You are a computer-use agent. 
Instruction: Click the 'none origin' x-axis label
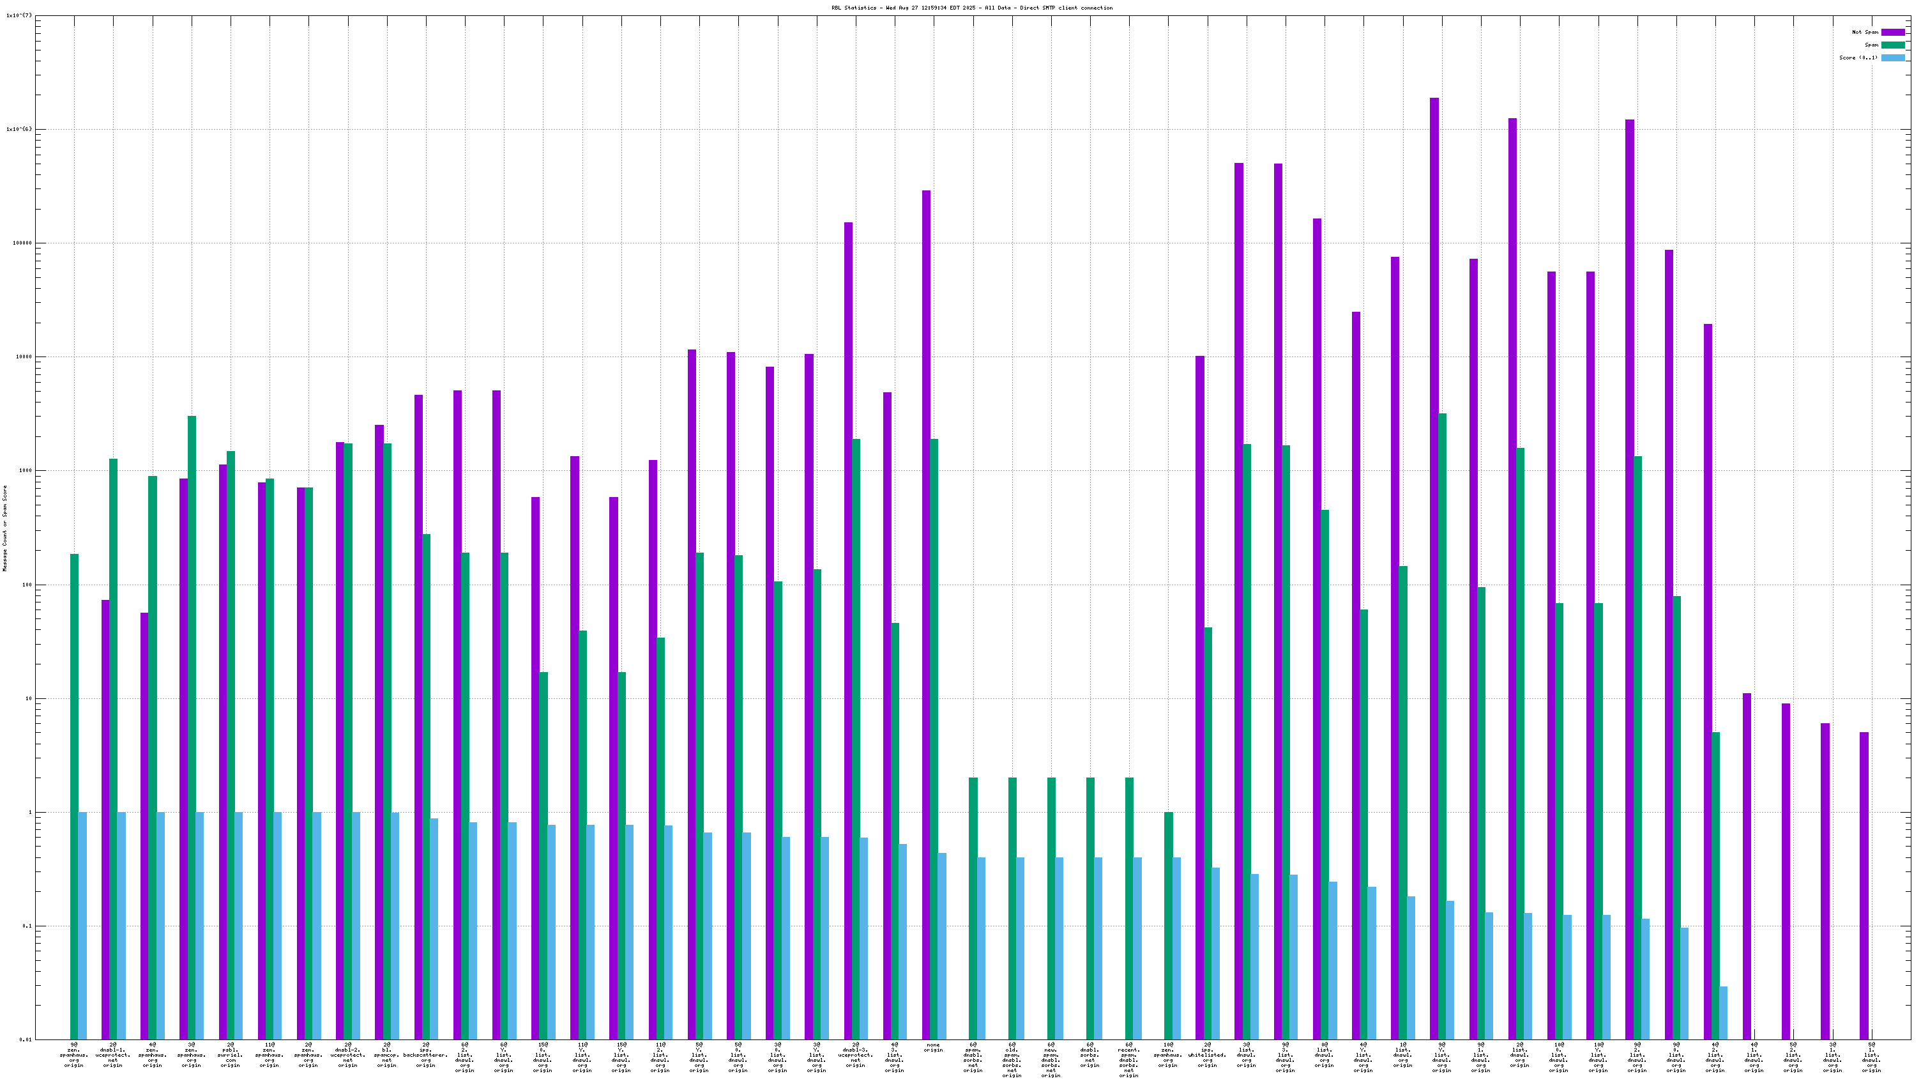pos(933,1047)
